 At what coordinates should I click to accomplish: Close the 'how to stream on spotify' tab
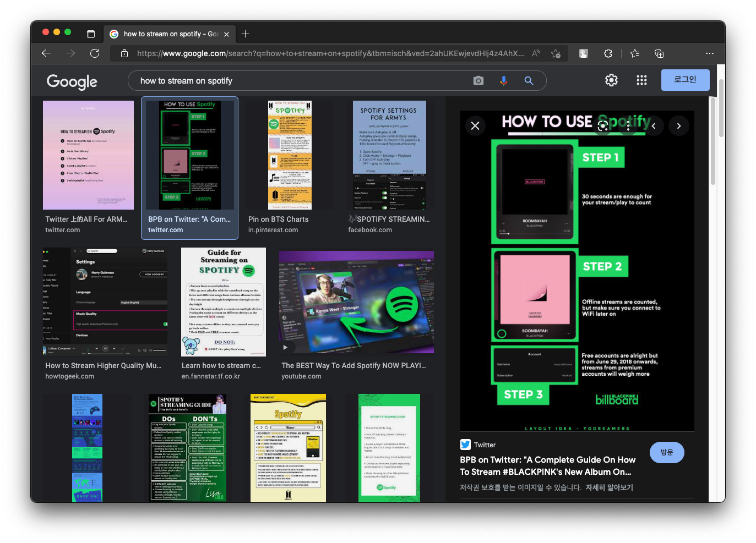(226, 34)
